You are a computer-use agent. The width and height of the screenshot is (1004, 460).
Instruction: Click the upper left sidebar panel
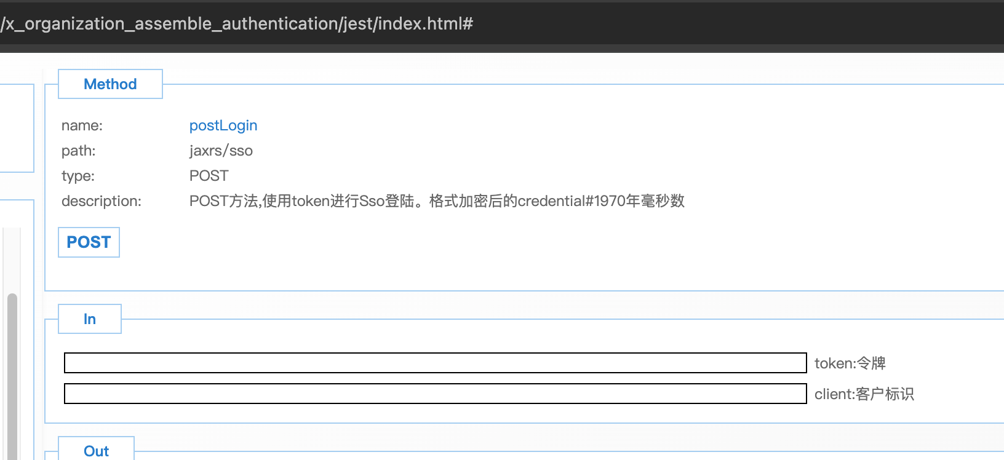click(x=16, y=128)
